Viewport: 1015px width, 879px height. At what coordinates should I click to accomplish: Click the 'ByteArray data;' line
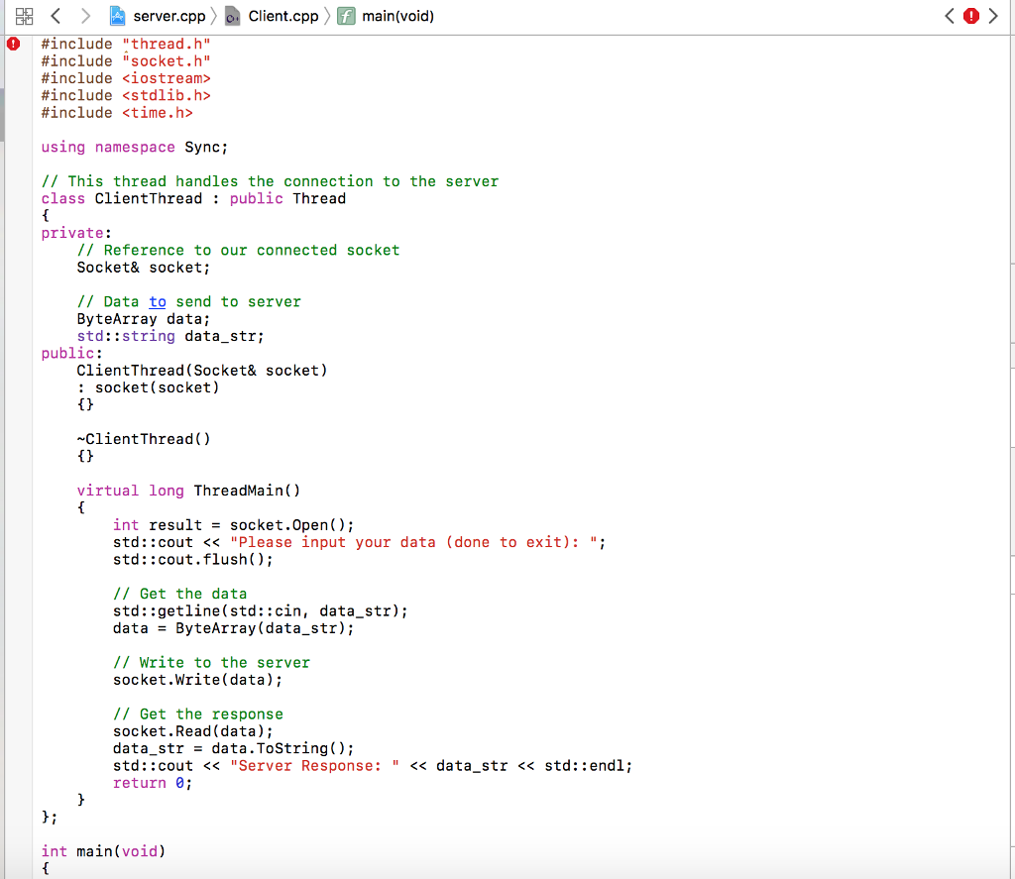pyautogui.click(x=144, y=319)
